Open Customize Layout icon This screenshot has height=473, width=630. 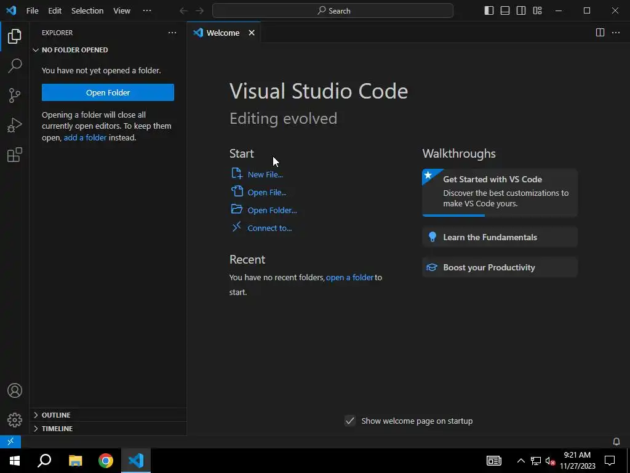point(537,11)
